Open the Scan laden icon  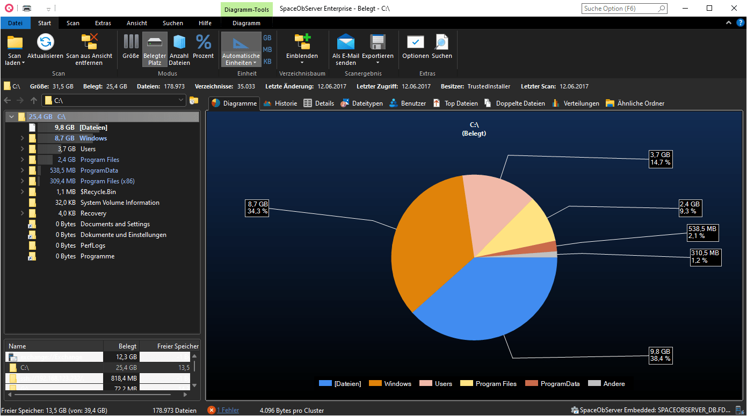click(x=14, y=42)
